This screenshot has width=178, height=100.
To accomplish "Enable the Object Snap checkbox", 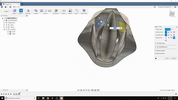I will (x=158, y=43).
